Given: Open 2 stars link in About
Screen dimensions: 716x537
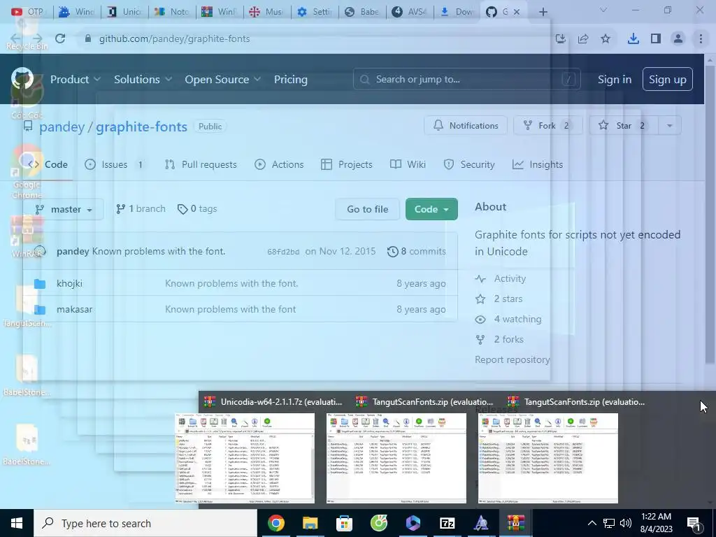Looking at the screenshot, I should pyautogui.click(x=499, y=299).
